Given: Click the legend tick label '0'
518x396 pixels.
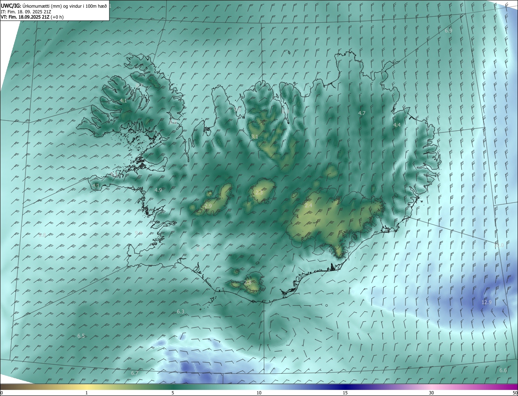Looking at the screenshot, I should click(x=2, y=393).
